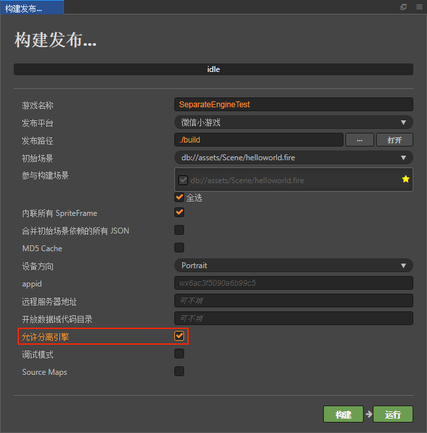427x433 pixels.
Task: Open the 设备方向 dropdown showing Portrait
Action: click(x=294, y=266)
